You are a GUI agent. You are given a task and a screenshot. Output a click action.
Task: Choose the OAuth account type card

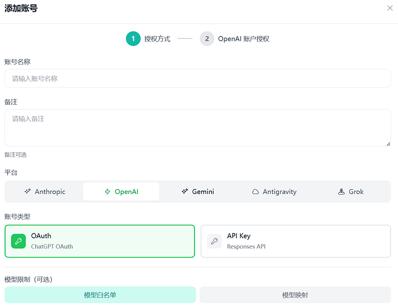pyautogui.click(x=100, y=241)
